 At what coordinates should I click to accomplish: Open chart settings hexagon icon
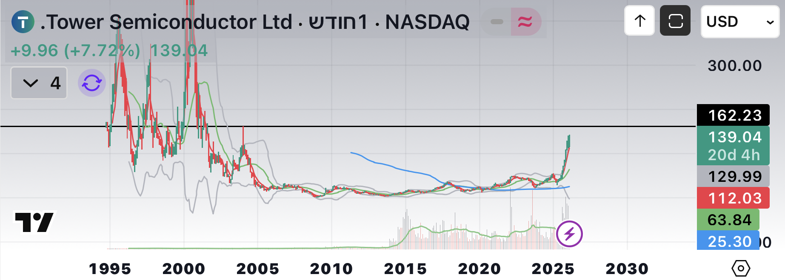[741, 268]
